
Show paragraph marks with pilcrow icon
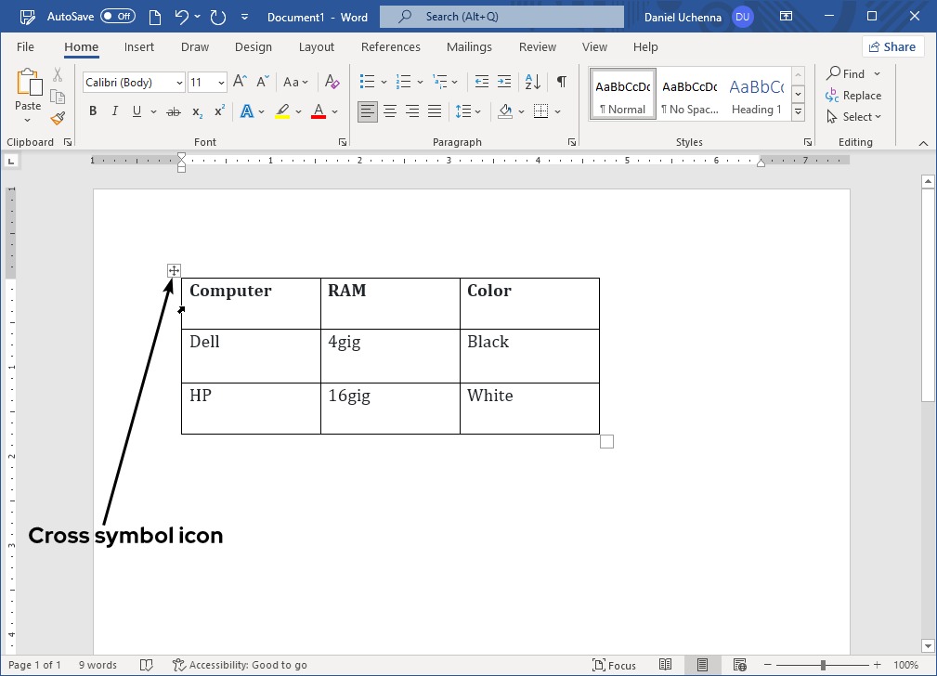click(x=561, y=82)
